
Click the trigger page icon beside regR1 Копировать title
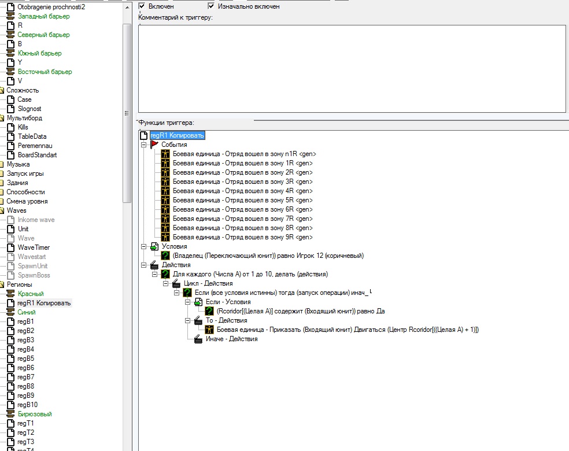coord(144,135)
